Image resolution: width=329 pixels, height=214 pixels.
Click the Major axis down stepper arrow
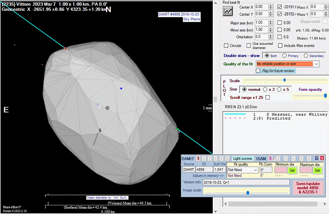[270, 24]
